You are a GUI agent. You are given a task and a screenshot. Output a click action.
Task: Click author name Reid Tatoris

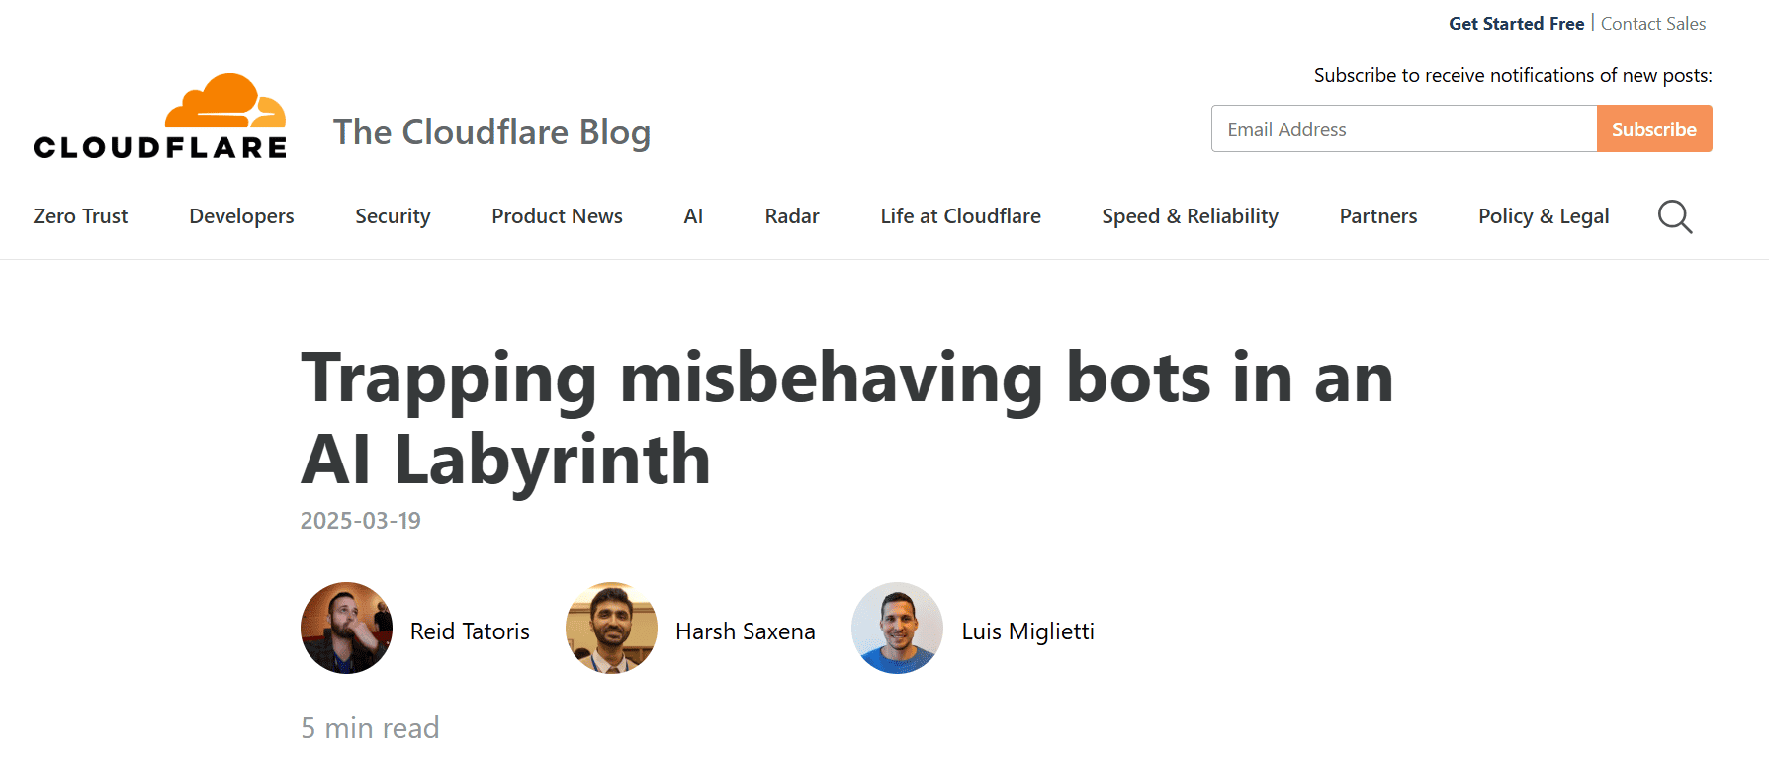(x=470, y=631)
